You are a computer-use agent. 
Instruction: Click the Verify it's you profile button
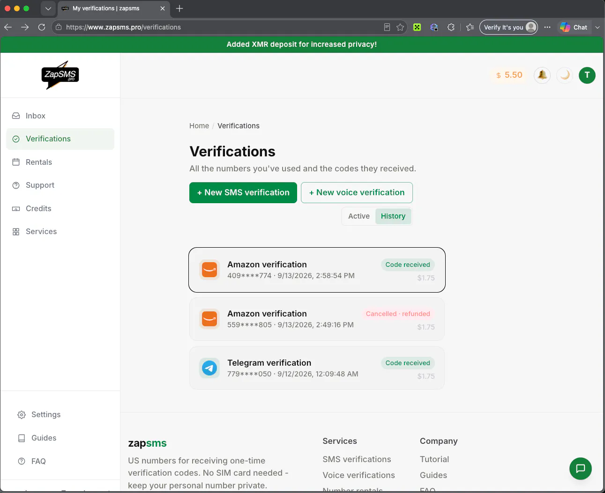[x=508, y=27]
